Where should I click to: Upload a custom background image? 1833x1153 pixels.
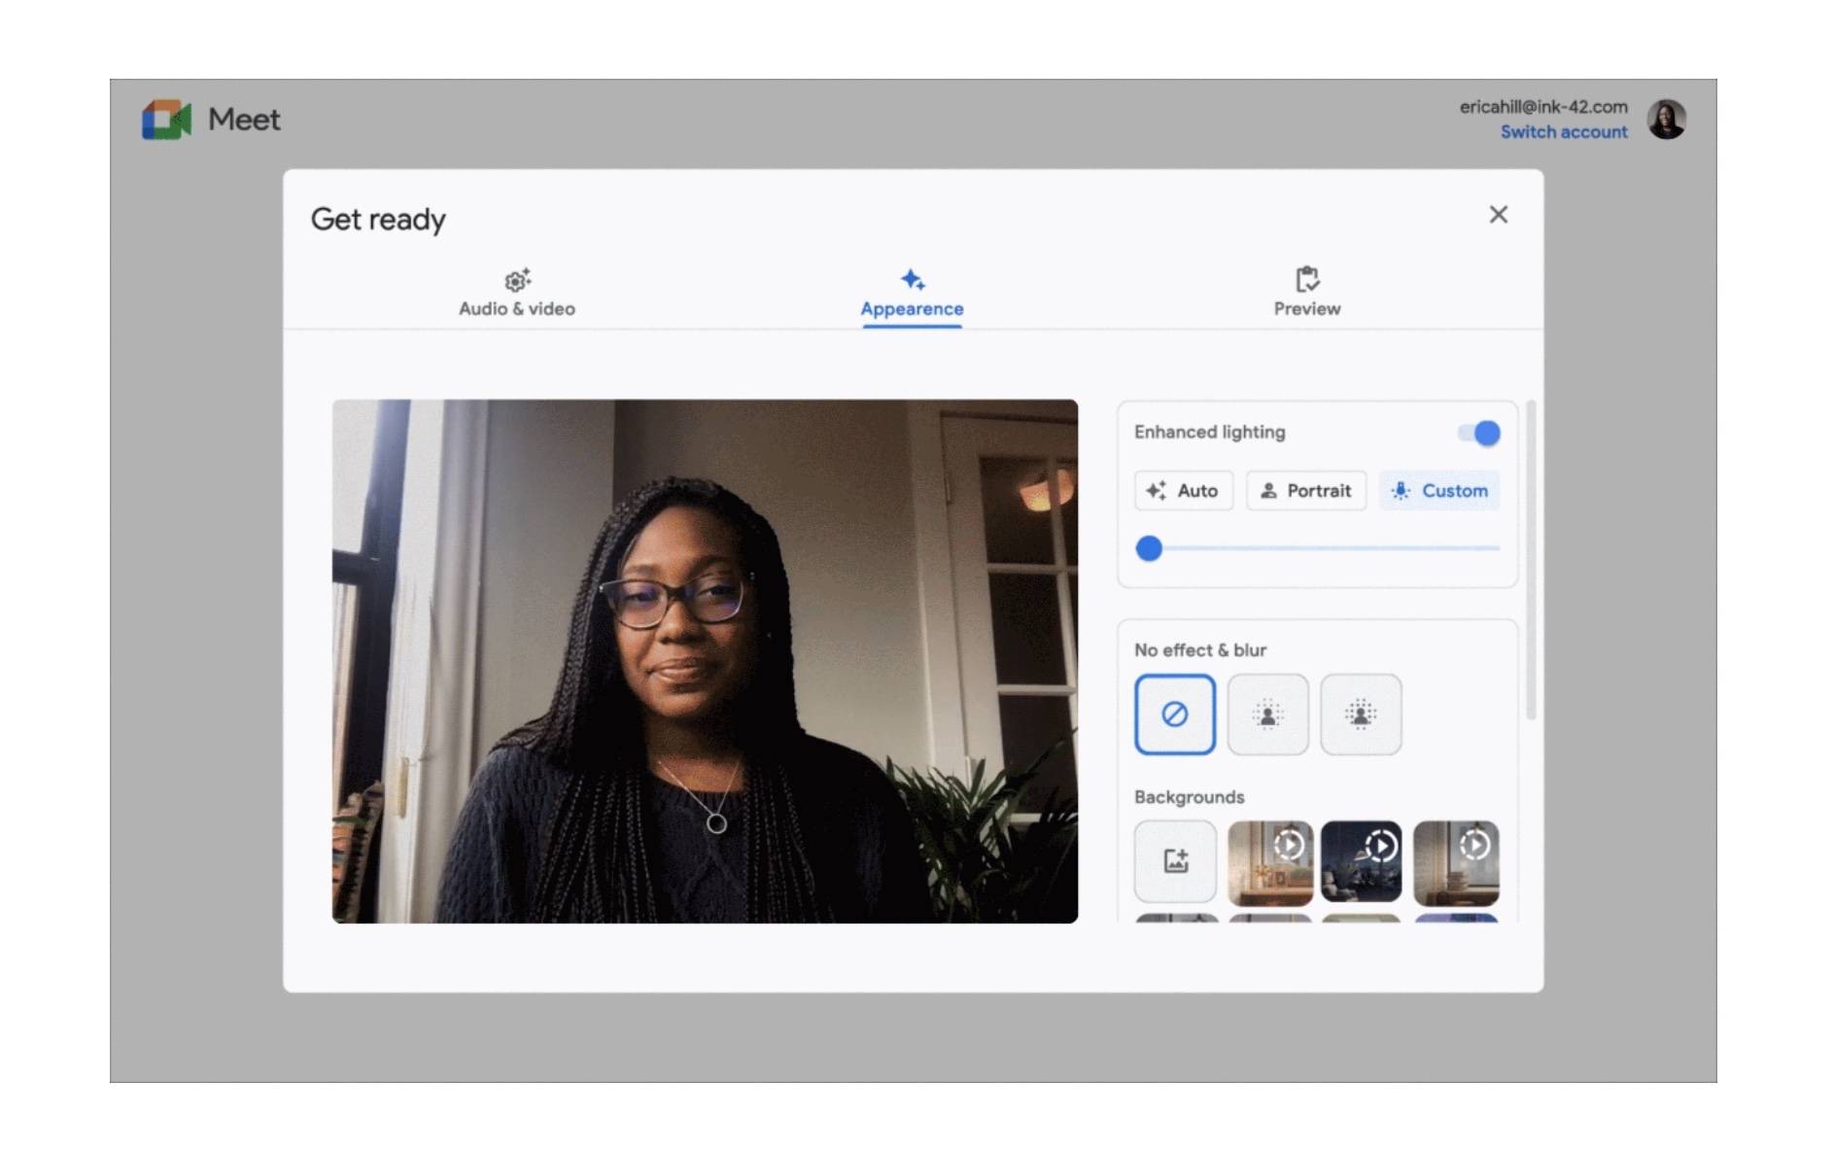1175,861
